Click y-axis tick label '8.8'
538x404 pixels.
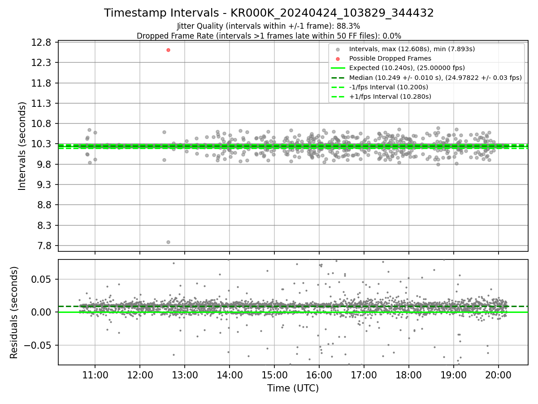tap(44, 205)
